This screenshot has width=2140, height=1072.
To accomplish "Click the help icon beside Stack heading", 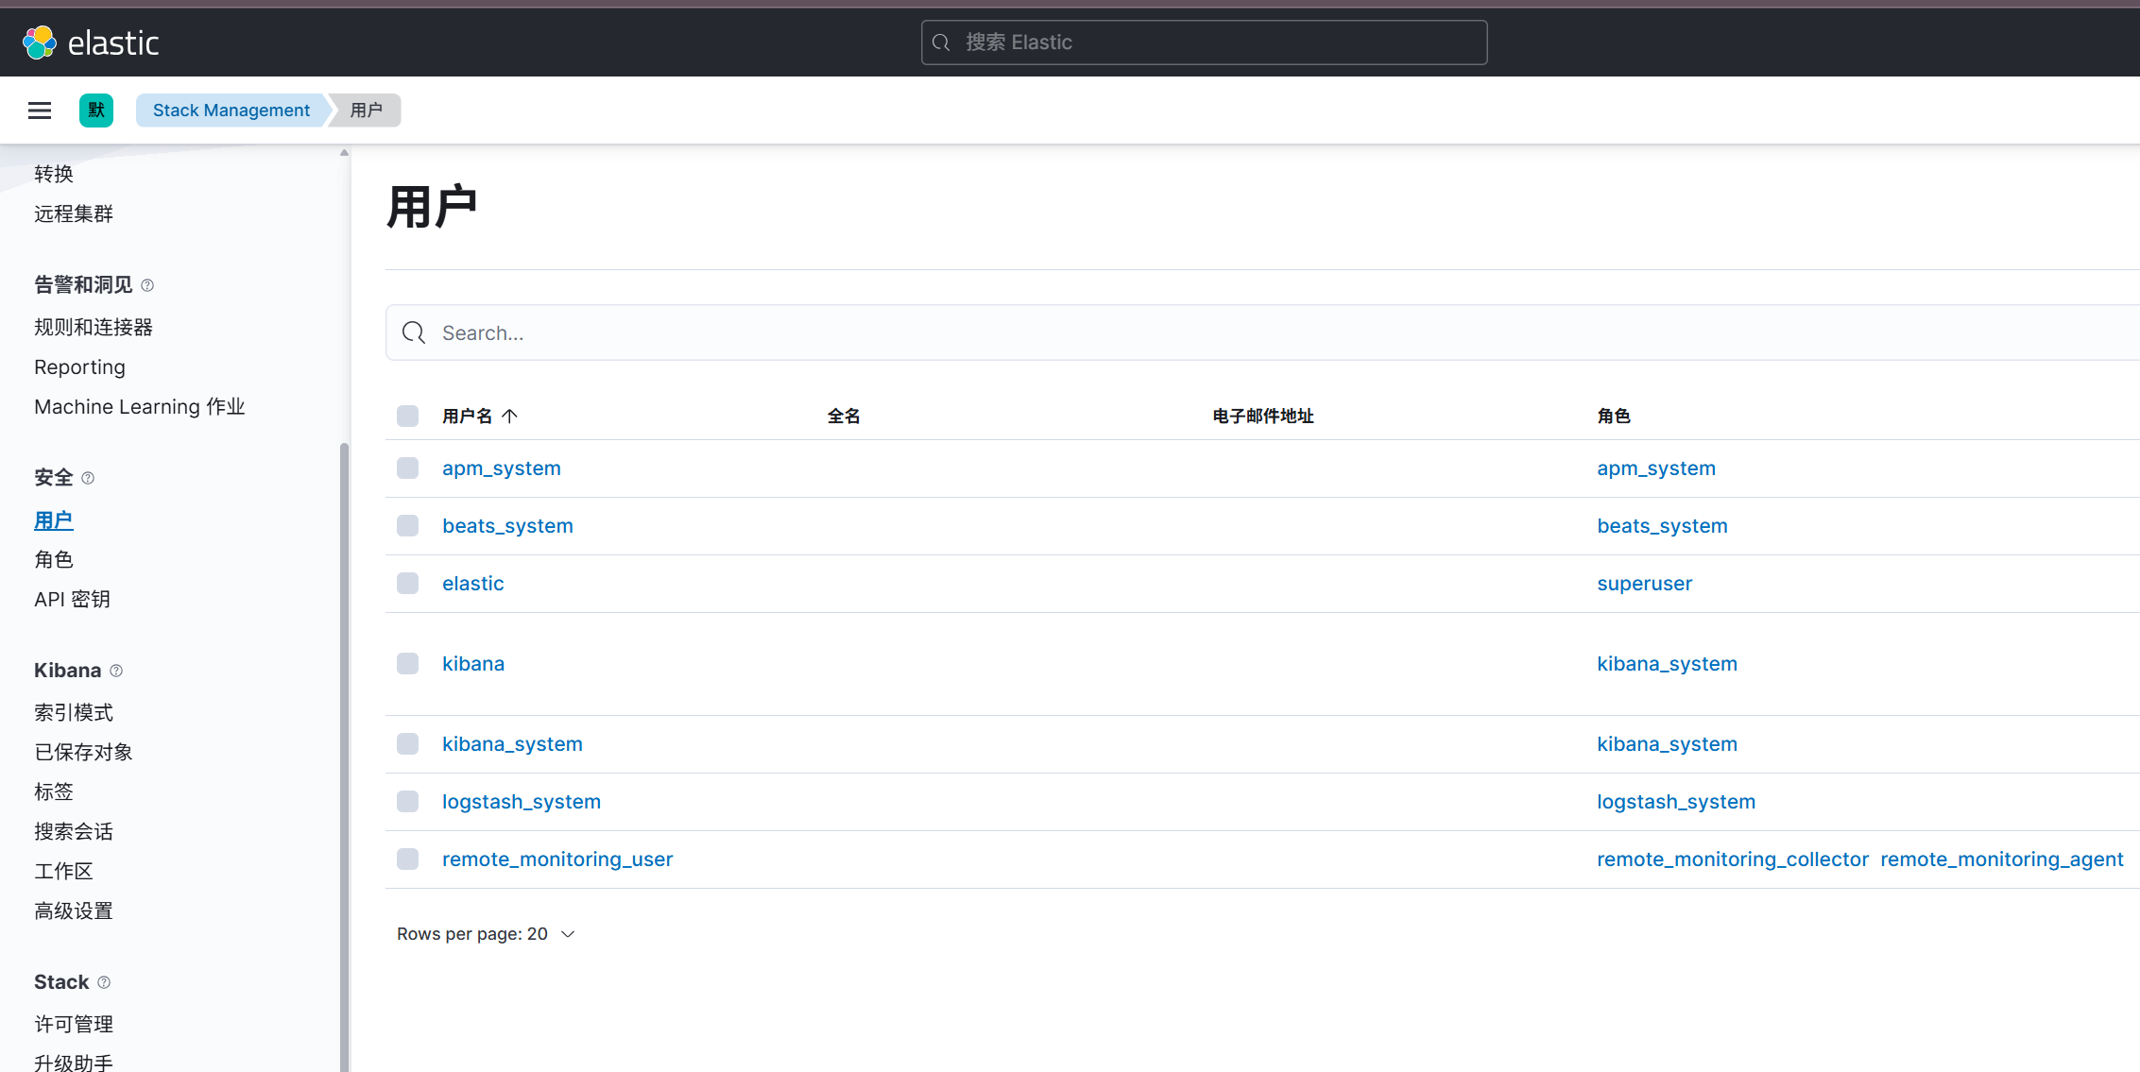I will click(104, 982).
